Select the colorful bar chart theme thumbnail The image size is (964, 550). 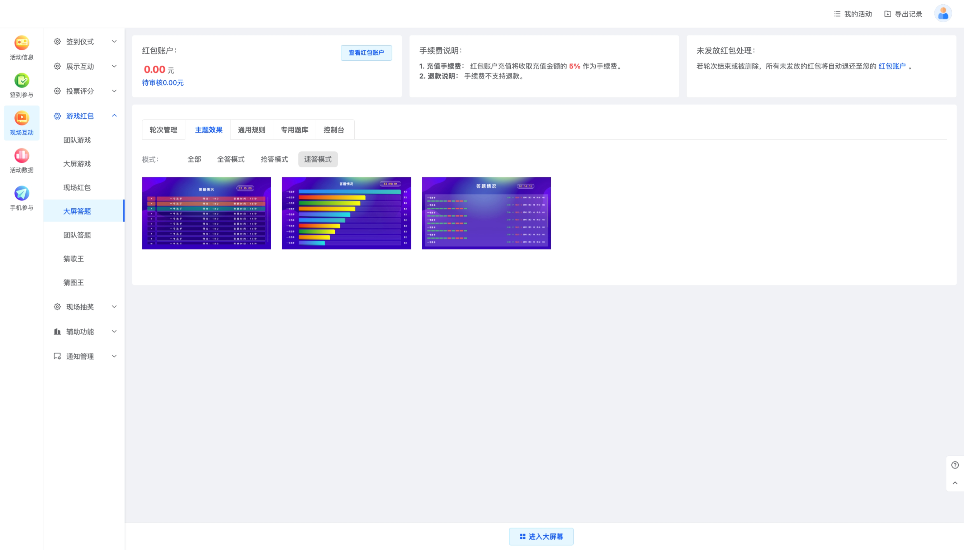[346, 213]
